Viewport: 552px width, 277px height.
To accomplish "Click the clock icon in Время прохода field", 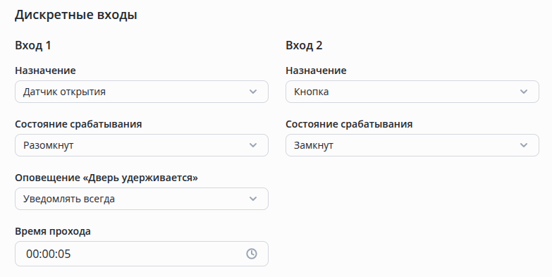I will pos(252,254).
